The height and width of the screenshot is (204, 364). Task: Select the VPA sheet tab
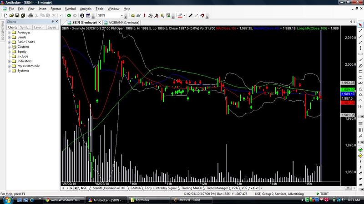pos(235,188)
